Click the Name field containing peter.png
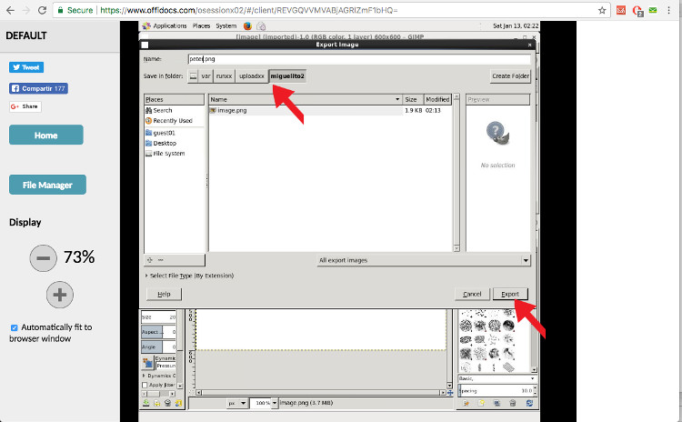Viewport: 682px width, 422px height. [359, 59]
